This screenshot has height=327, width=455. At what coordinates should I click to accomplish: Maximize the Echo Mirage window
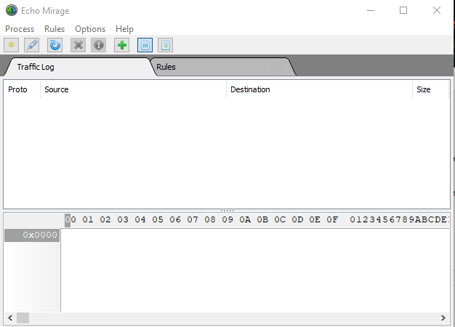pos(403,10)
